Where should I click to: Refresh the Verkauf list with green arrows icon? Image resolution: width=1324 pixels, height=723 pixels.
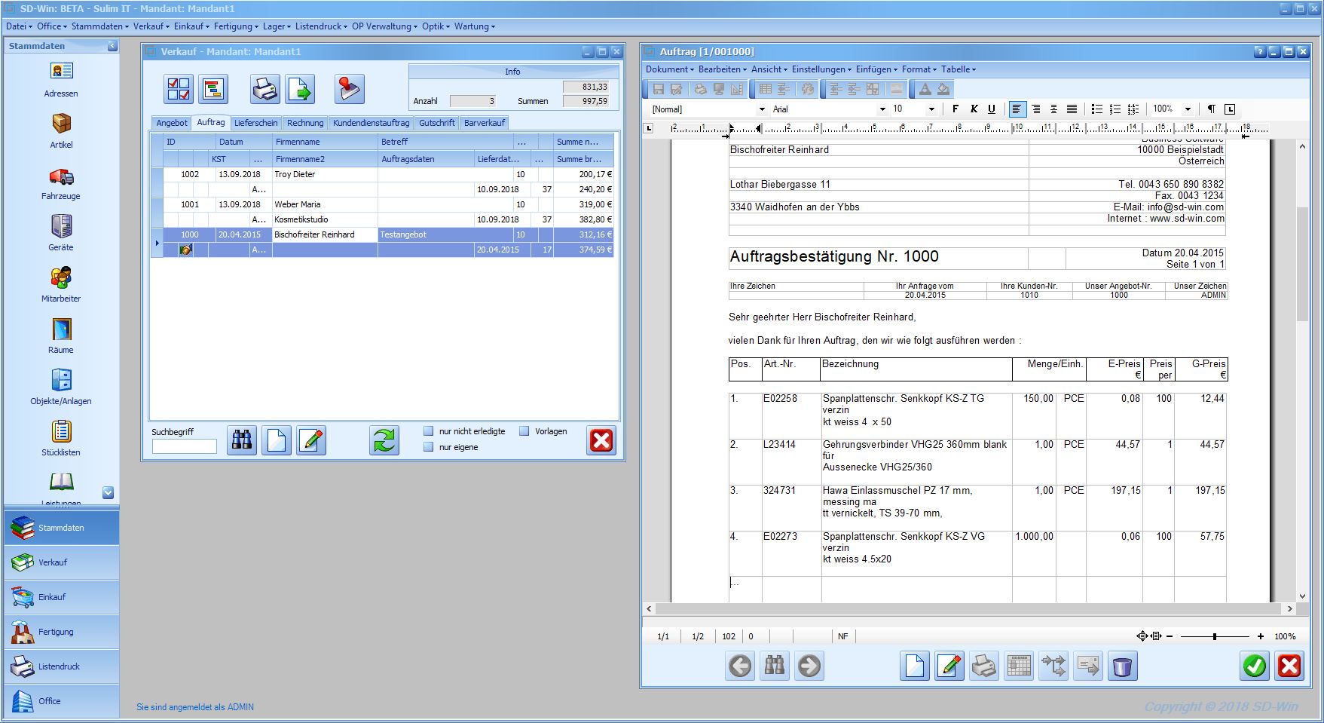click(384, 440)
